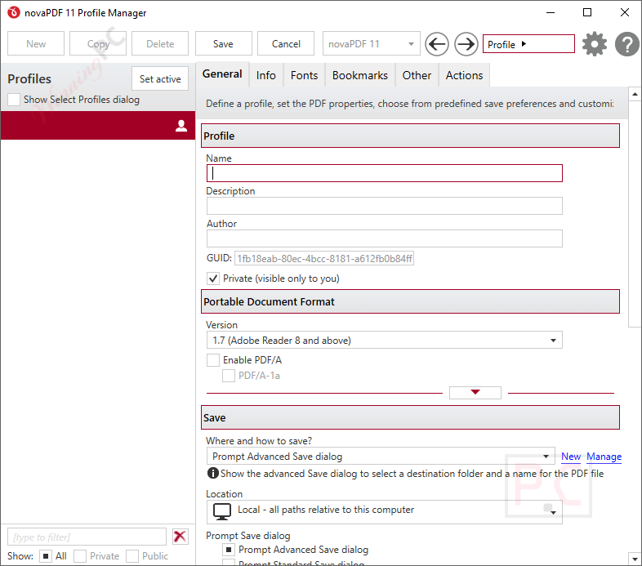Open help with the question mark icon
The height and width of the screenshot is (566, 642).
tap(626, 44)
